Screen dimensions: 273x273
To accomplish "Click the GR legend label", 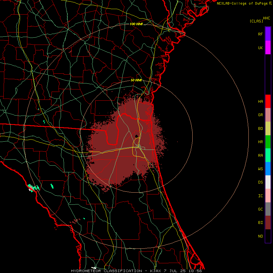I will point(260,115).
